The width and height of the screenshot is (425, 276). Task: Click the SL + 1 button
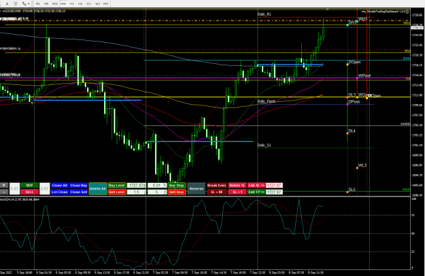[237, 192]
